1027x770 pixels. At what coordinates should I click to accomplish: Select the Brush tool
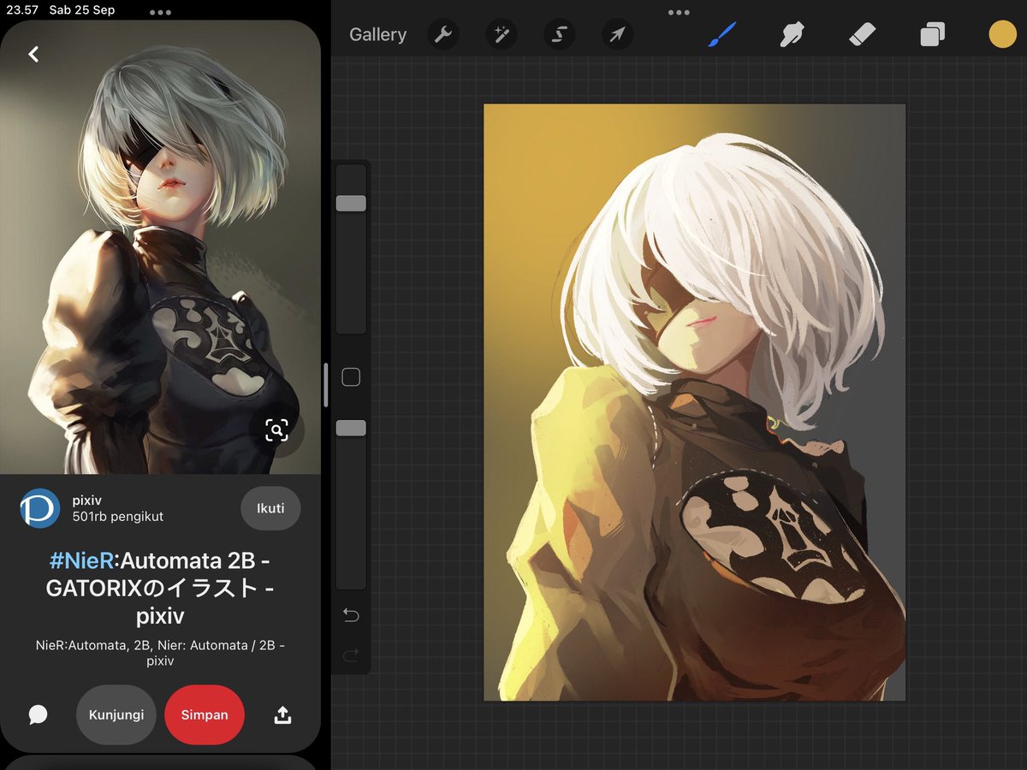tap(721, 35)
